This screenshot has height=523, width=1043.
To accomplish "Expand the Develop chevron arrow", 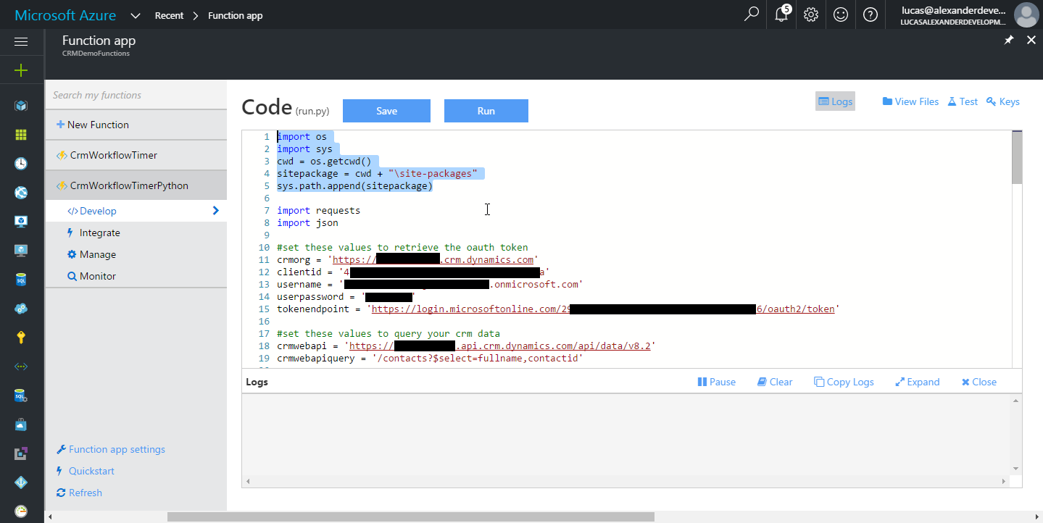I will coord(215,211).
